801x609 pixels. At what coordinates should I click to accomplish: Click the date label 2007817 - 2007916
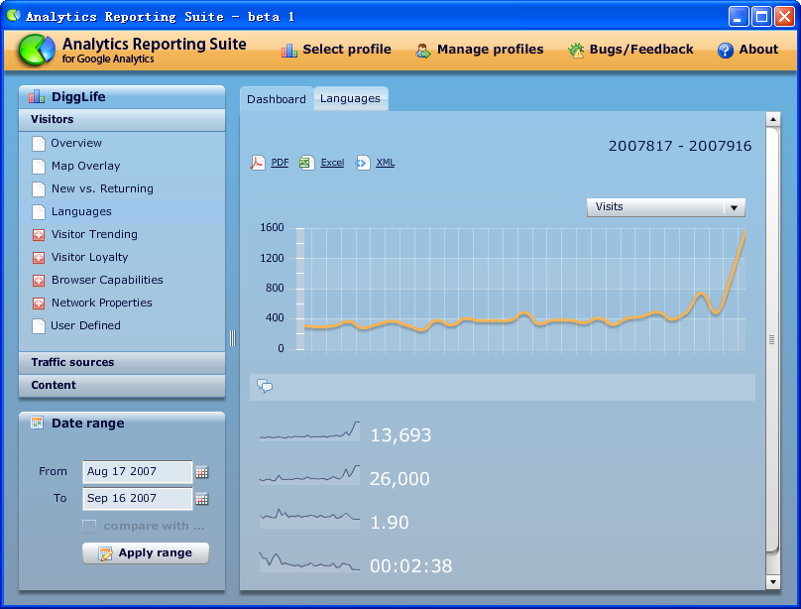[x=680, y=146]
